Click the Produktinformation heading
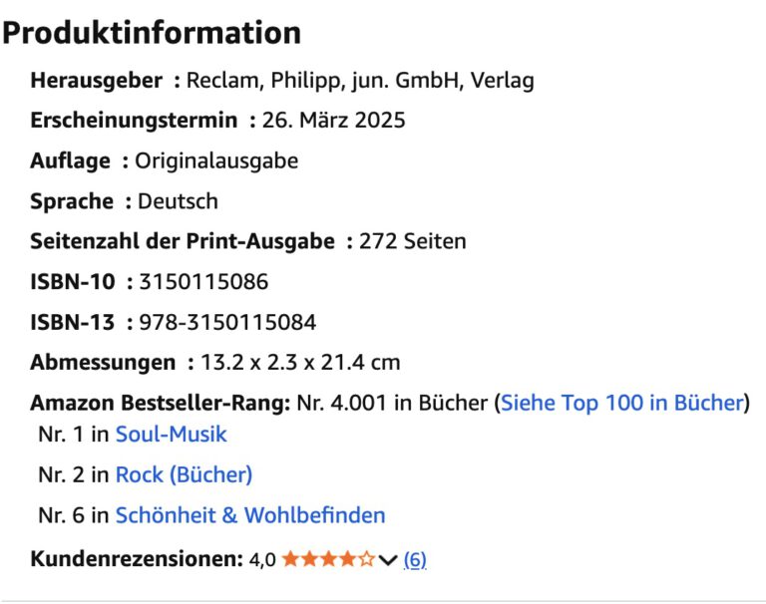Screen dimensions: 766x604 (152, 33)
